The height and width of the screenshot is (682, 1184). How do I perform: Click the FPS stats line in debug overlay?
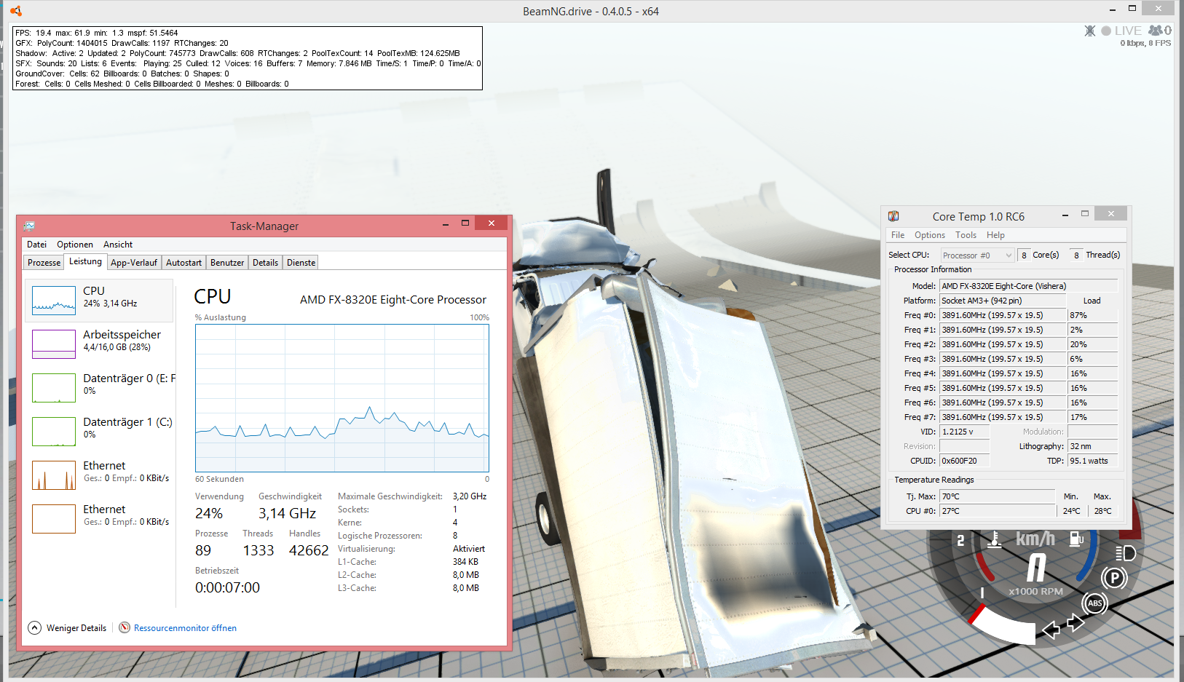coord(97,33)
